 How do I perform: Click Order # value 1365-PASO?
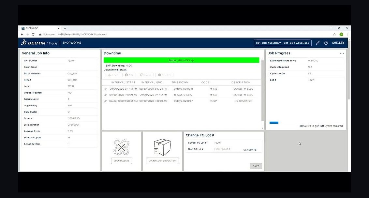tap(73, 118)
